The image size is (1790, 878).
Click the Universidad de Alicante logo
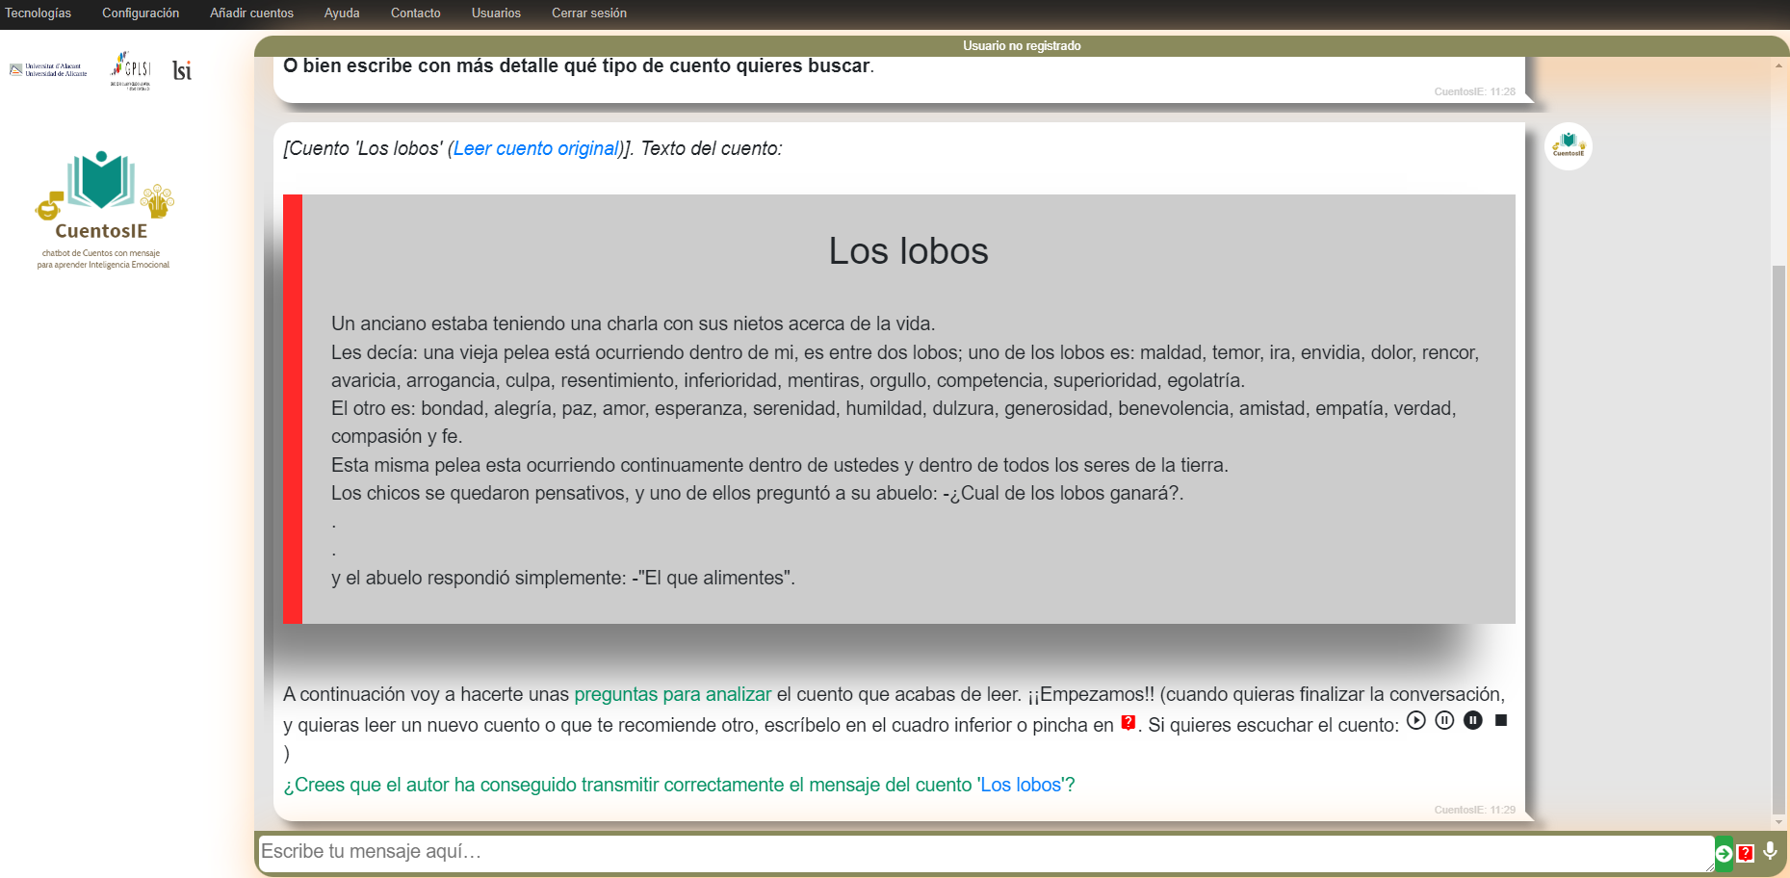[48, 69]
